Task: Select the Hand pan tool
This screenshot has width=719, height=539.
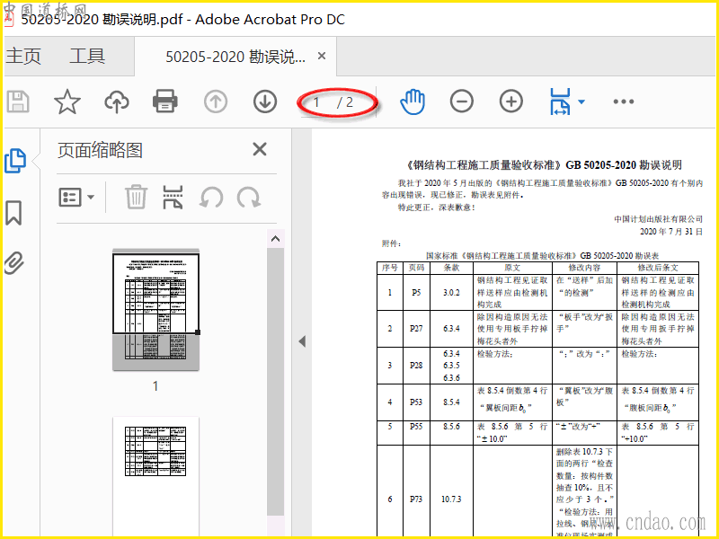Action: [413, 102]
